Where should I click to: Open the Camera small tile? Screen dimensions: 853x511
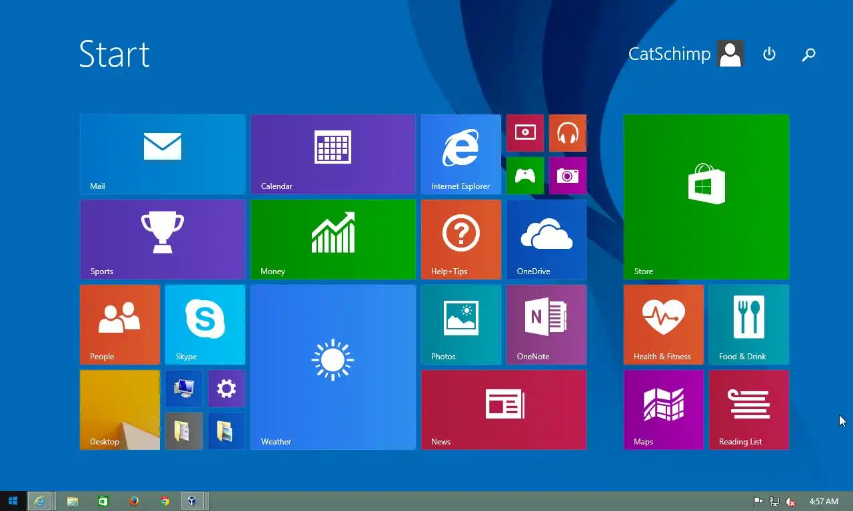tap(568, 176)
